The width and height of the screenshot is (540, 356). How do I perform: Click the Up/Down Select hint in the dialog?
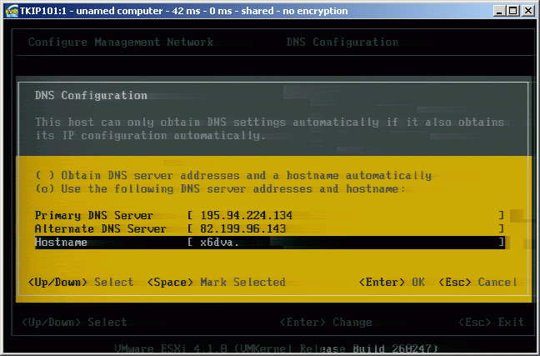(x=81, y=282)
